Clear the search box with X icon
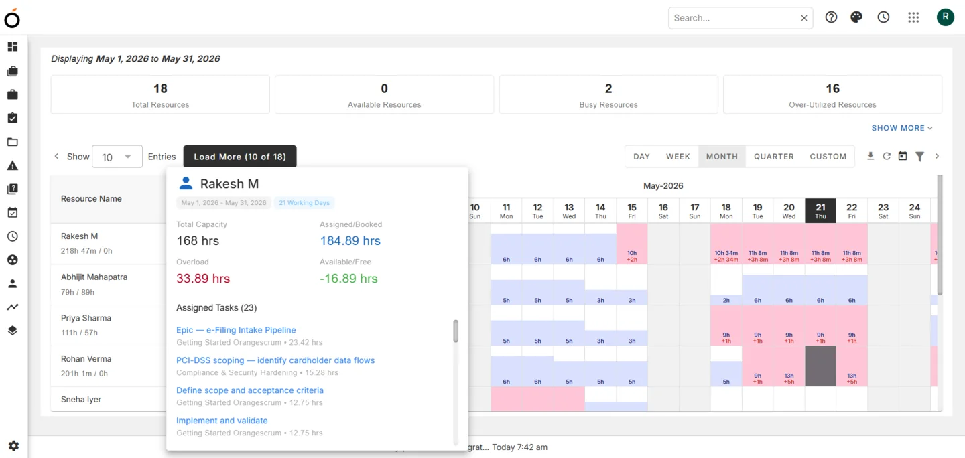This screenshot has height=458, width=965. click(804, 18)
